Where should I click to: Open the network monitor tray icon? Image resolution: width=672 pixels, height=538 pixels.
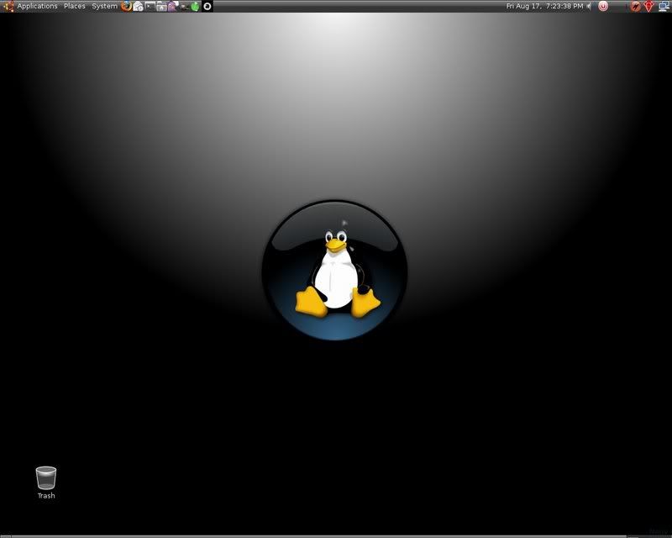click(x=664, y=6)
